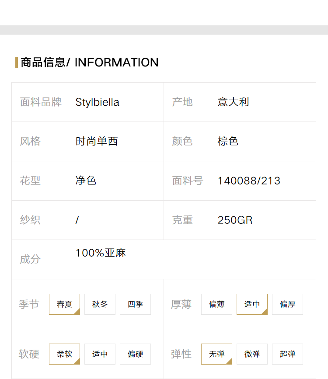Select 偏薄 thickness option

[216, 304]
